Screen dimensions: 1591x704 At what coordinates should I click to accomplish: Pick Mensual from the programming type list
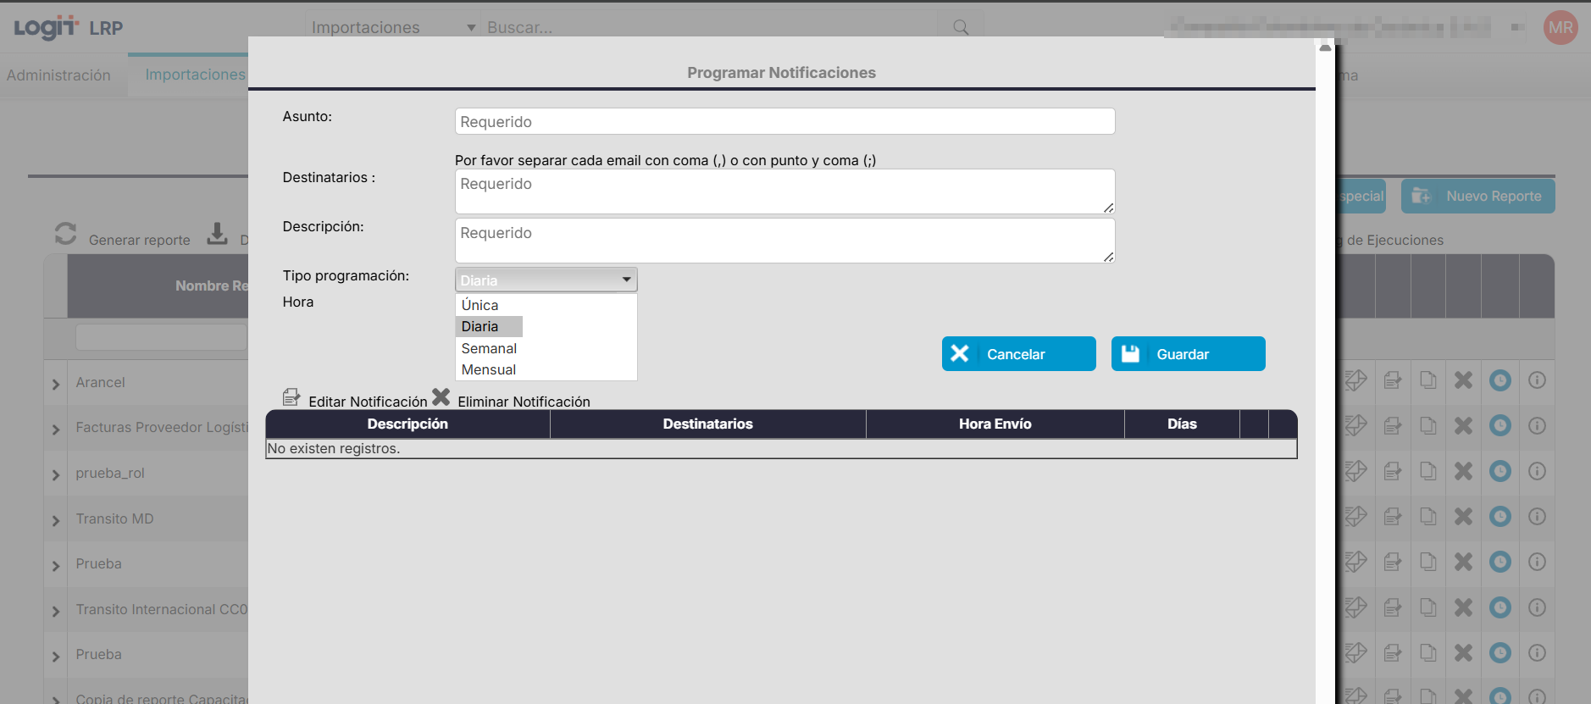pyautogui.click(x=488, y=370)
